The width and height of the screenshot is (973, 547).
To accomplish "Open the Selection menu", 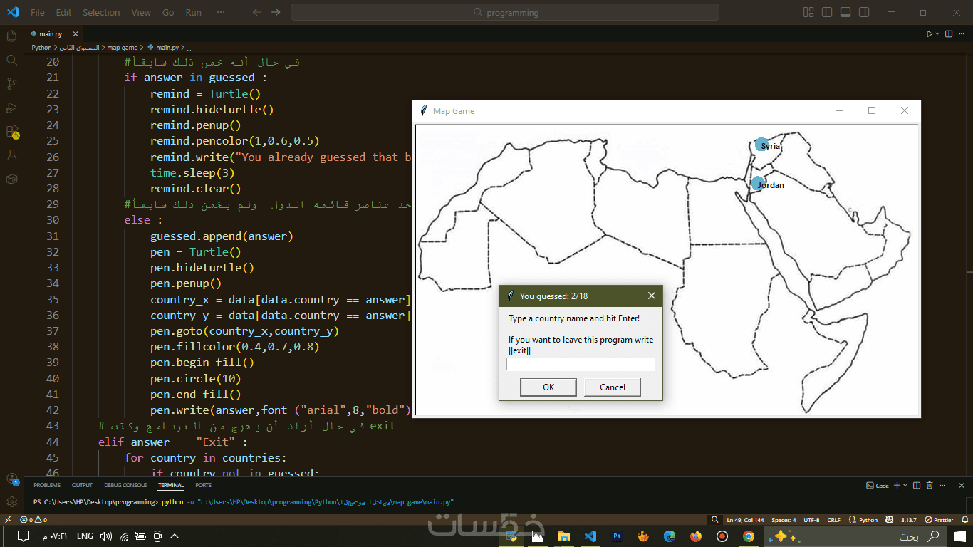I will pyautogui.click(x=101, y=12).
